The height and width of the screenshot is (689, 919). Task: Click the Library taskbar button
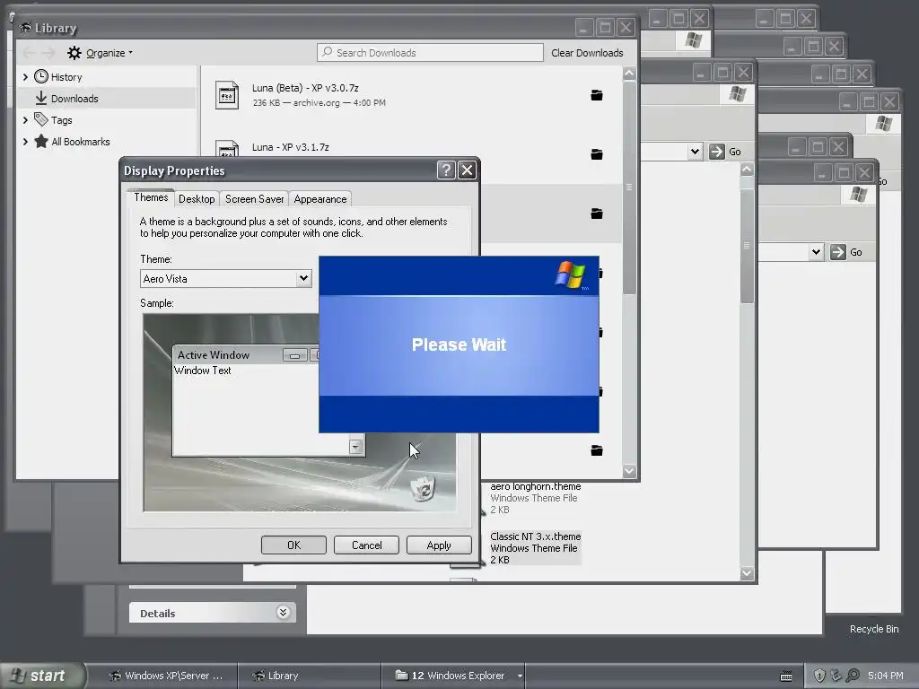point(309,676)
